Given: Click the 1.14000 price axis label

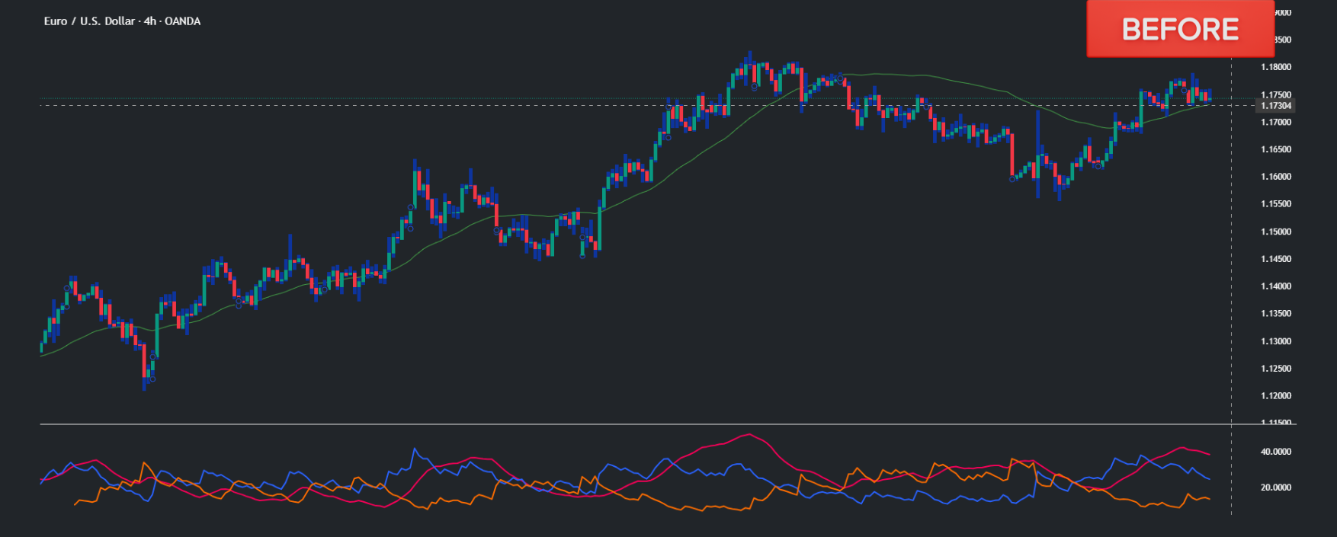Looking at the screenshot, I should [1275, 286].
